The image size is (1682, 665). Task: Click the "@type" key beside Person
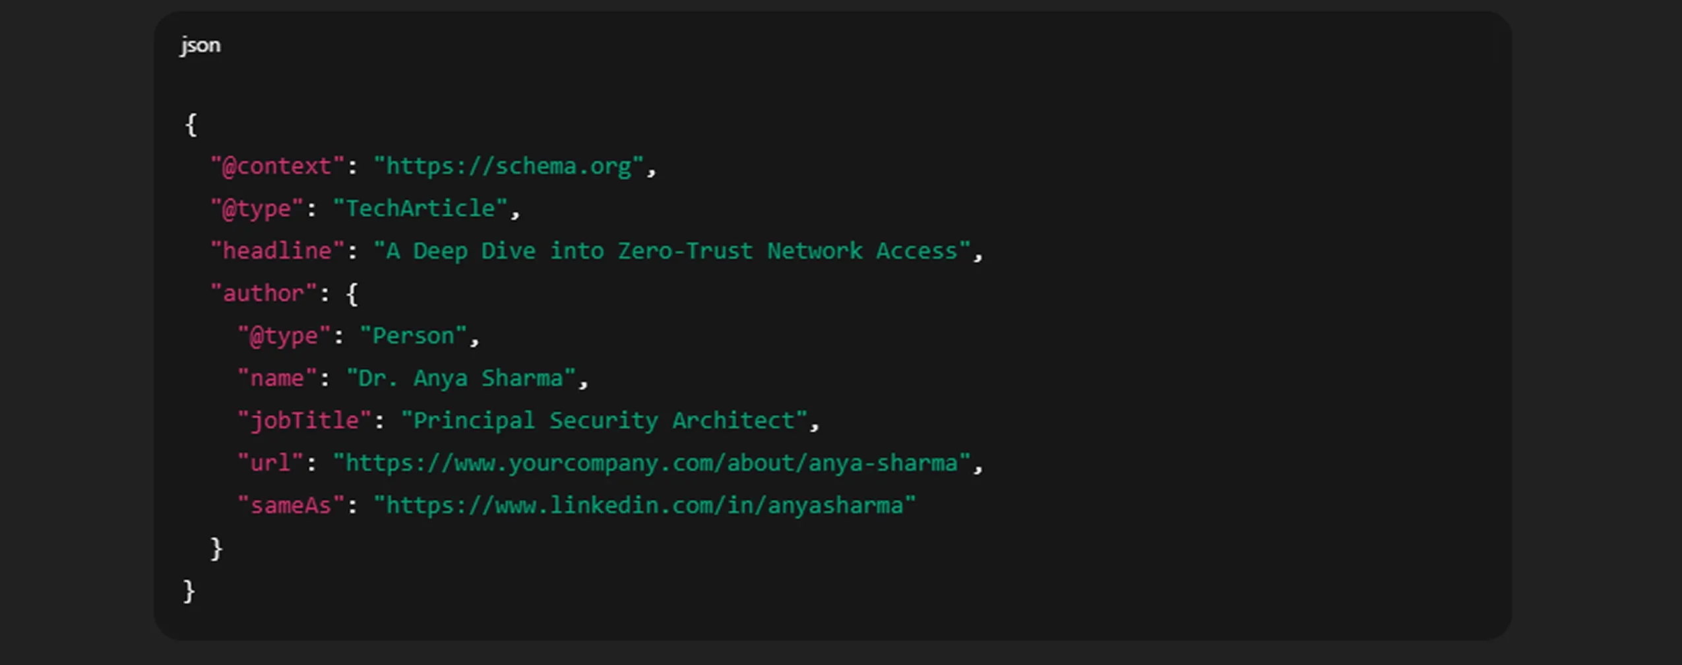[284, 336]
